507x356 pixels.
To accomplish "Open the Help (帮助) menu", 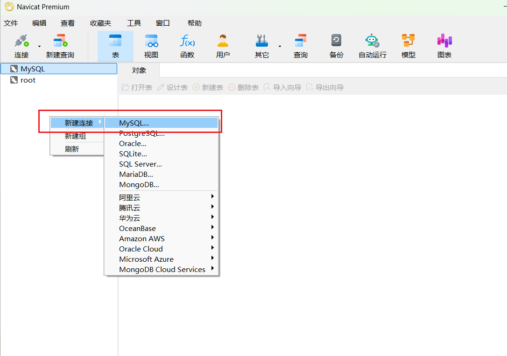I will [x=194, y=23].
